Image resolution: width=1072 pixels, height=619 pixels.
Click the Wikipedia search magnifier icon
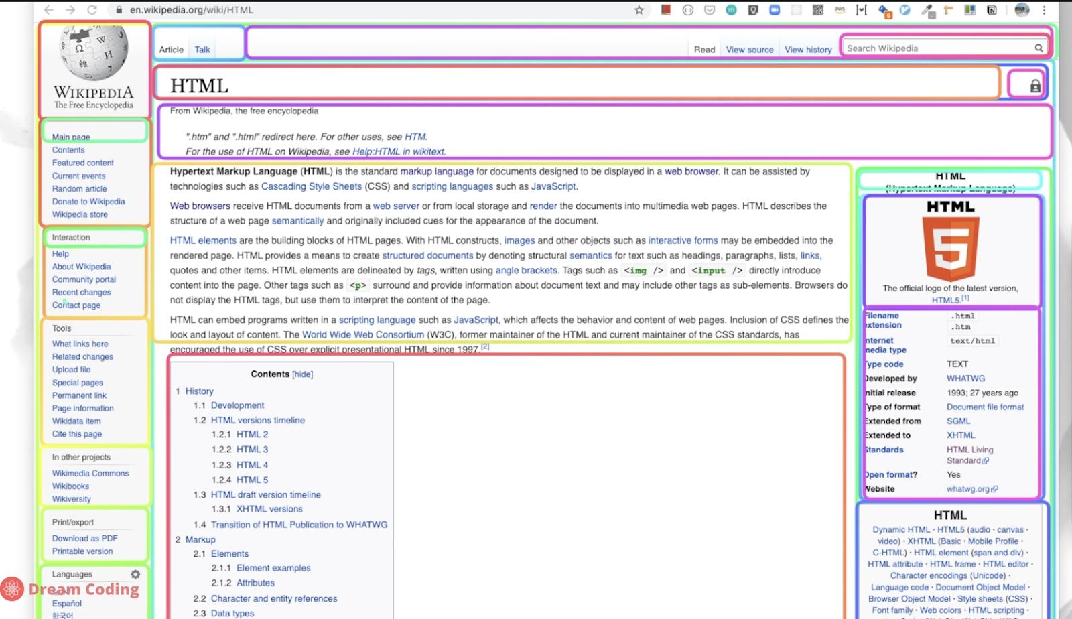(x=1038, y=48)
